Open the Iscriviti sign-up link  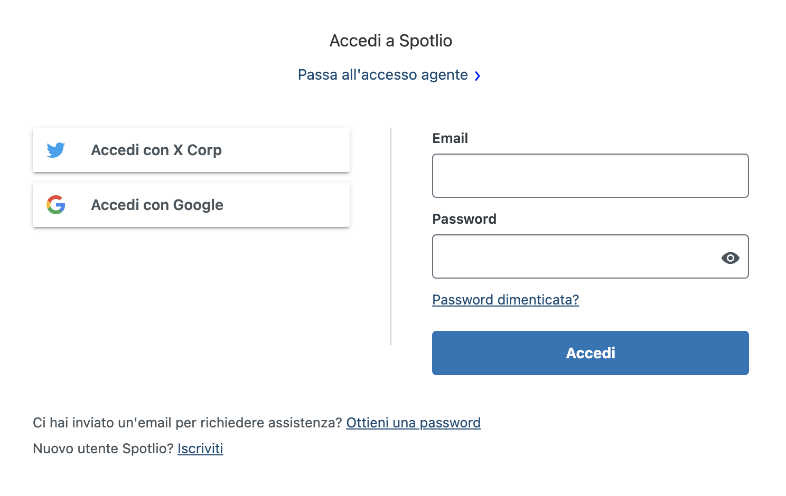pos(200,449)
